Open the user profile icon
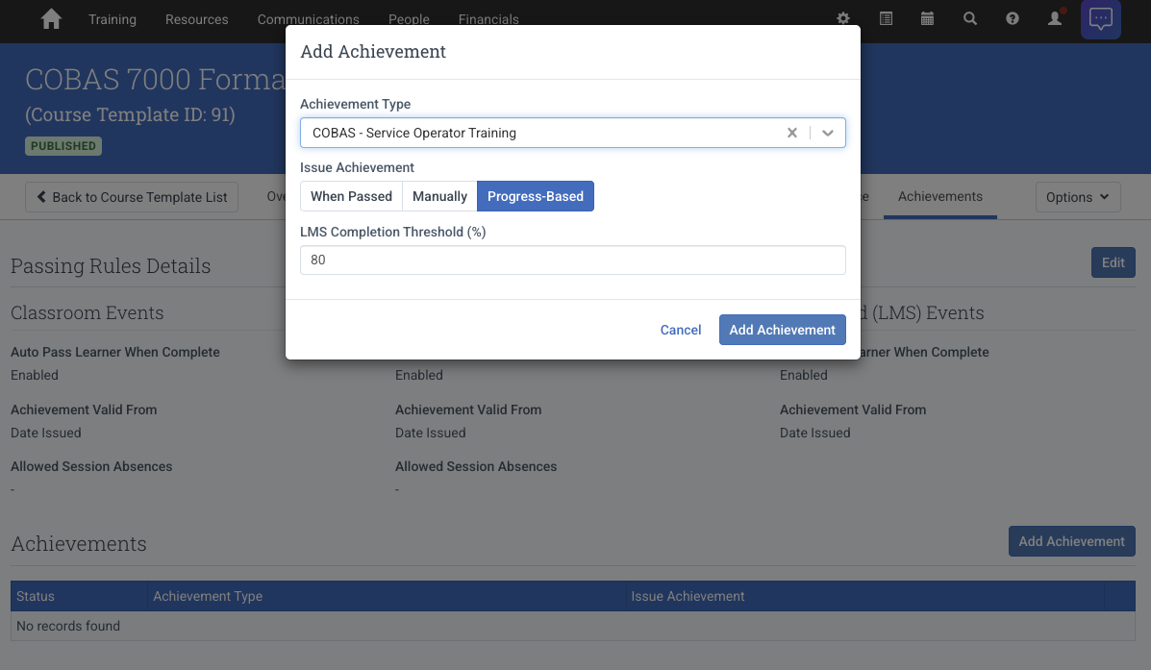This screenshot has width=1151, height=670. [x=1055, y=18]
